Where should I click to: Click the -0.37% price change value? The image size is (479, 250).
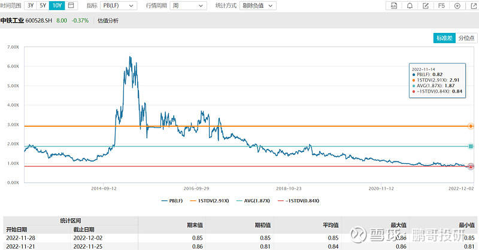coord(80,21)
